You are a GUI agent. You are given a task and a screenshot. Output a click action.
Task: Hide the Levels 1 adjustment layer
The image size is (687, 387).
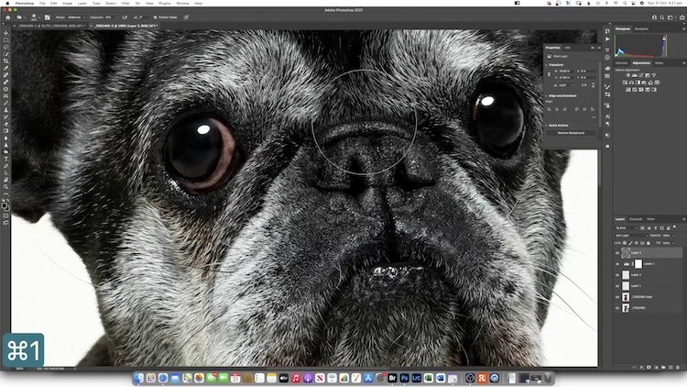(x=617, y=263)
